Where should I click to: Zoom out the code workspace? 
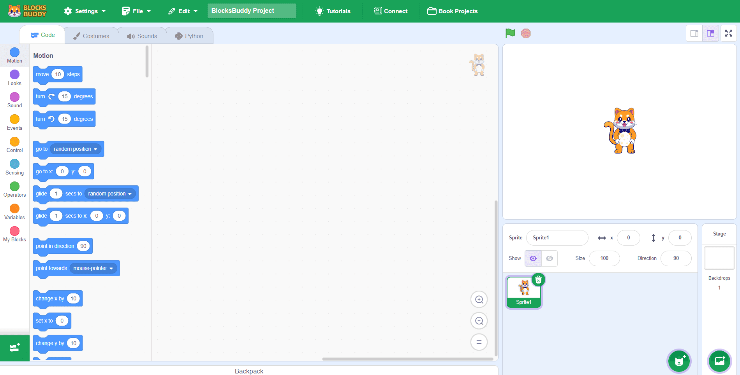(x=479, y=321)
